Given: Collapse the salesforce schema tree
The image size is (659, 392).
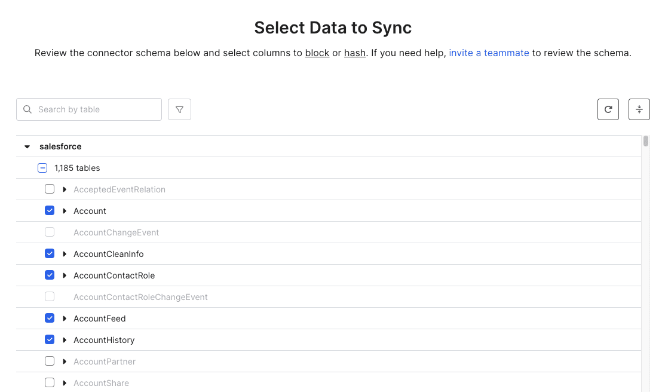Looking at the screenshot, I should coord(27,146).
